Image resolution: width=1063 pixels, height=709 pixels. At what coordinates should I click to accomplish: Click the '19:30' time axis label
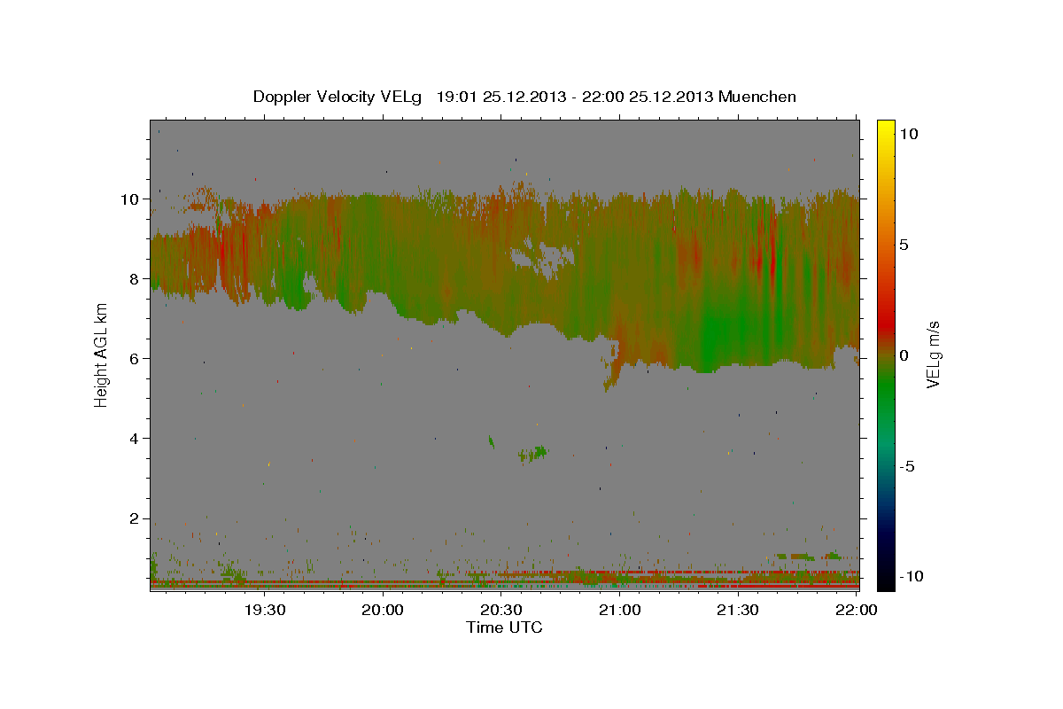pyautogui.click(x=265, y=609)
